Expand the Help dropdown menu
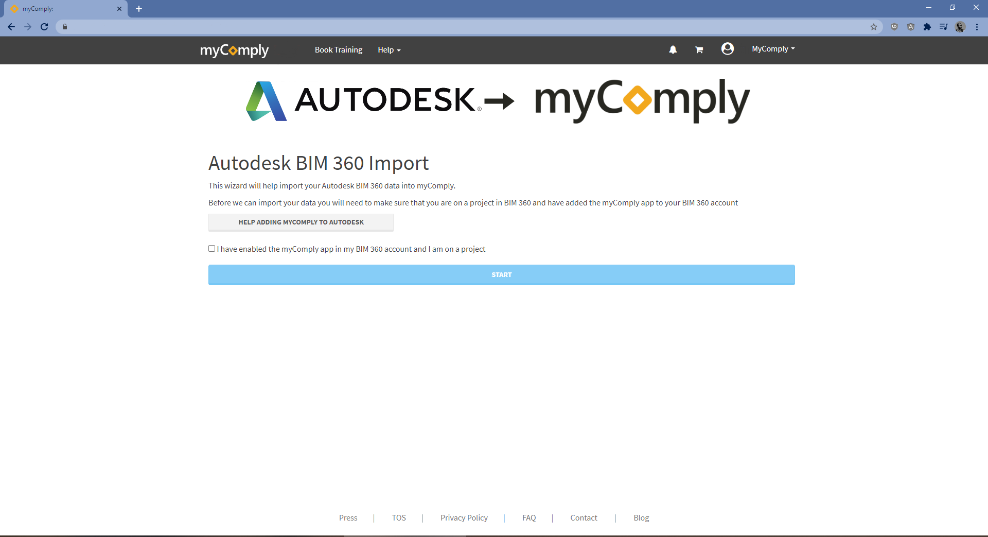The image size is (988, 537). (x=389, y=50)
